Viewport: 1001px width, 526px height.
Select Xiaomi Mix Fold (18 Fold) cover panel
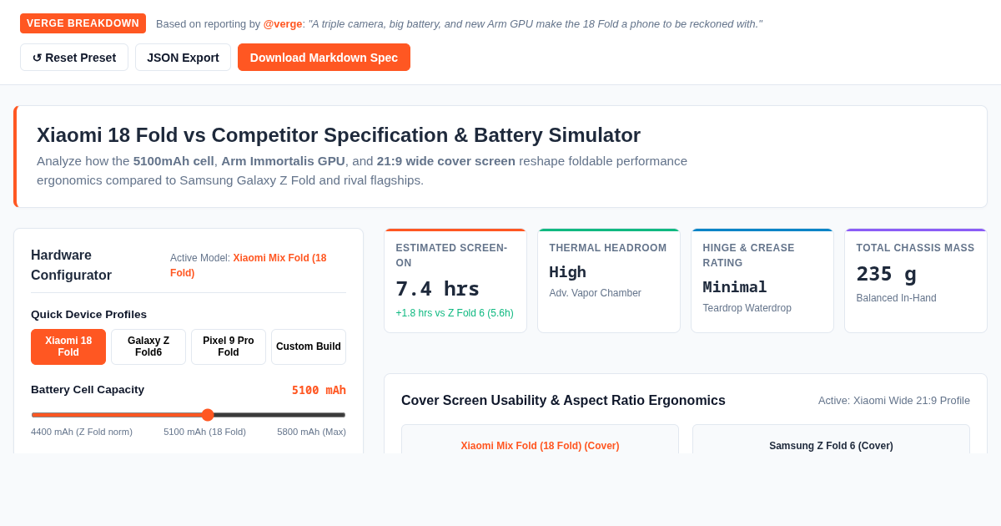[x=540, y=439]
